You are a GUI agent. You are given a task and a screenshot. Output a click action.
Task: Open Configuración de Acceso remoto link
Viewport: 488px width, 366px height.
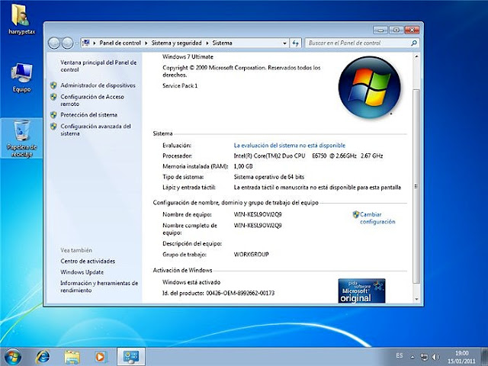tap(92, 100)
